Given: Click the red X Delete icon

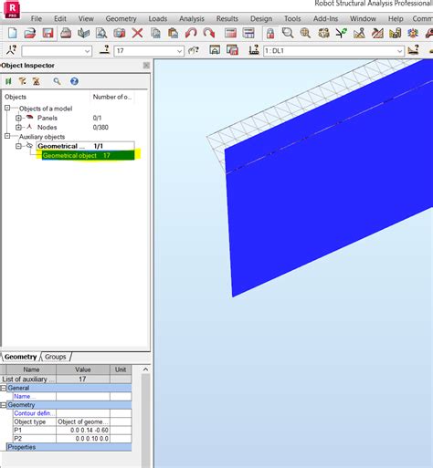Looking at the screenshot, I should coord(137,33).
